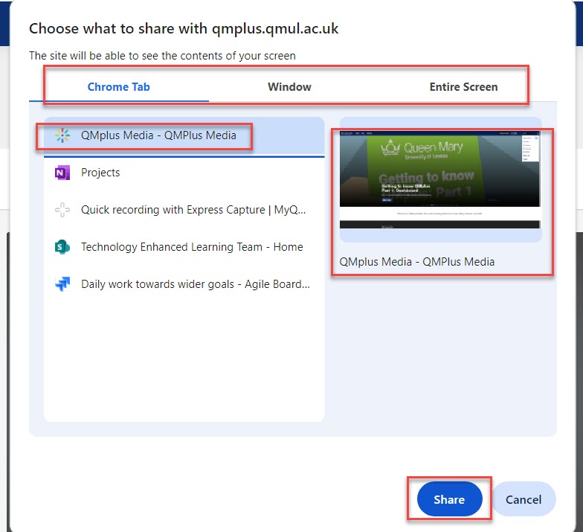The image size is (583, 532).
Task: Select Daily work towards wider goals entry
Action: pos(184,284)
